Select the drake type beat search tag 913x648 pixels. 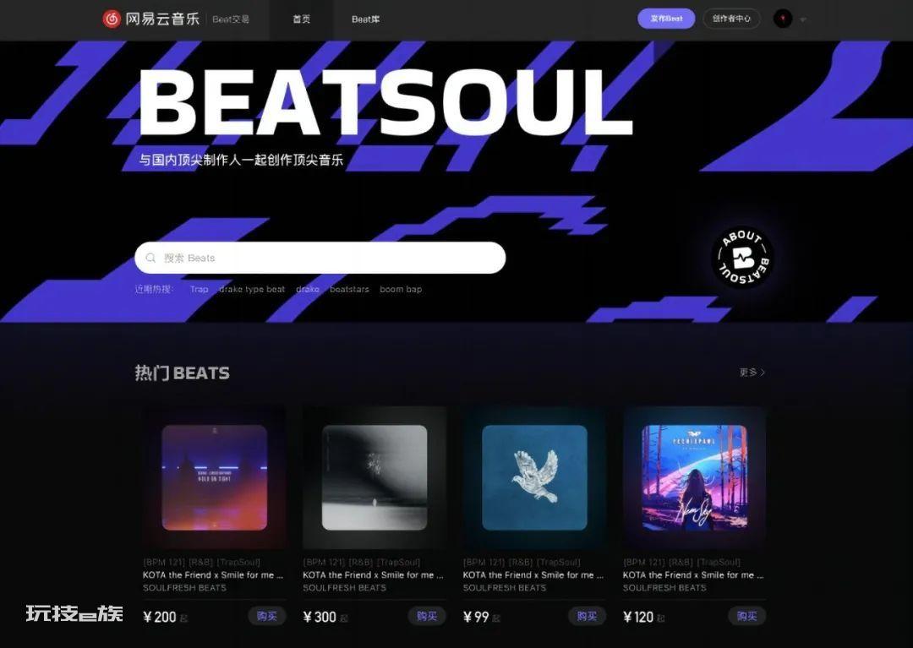click(252, 289)
